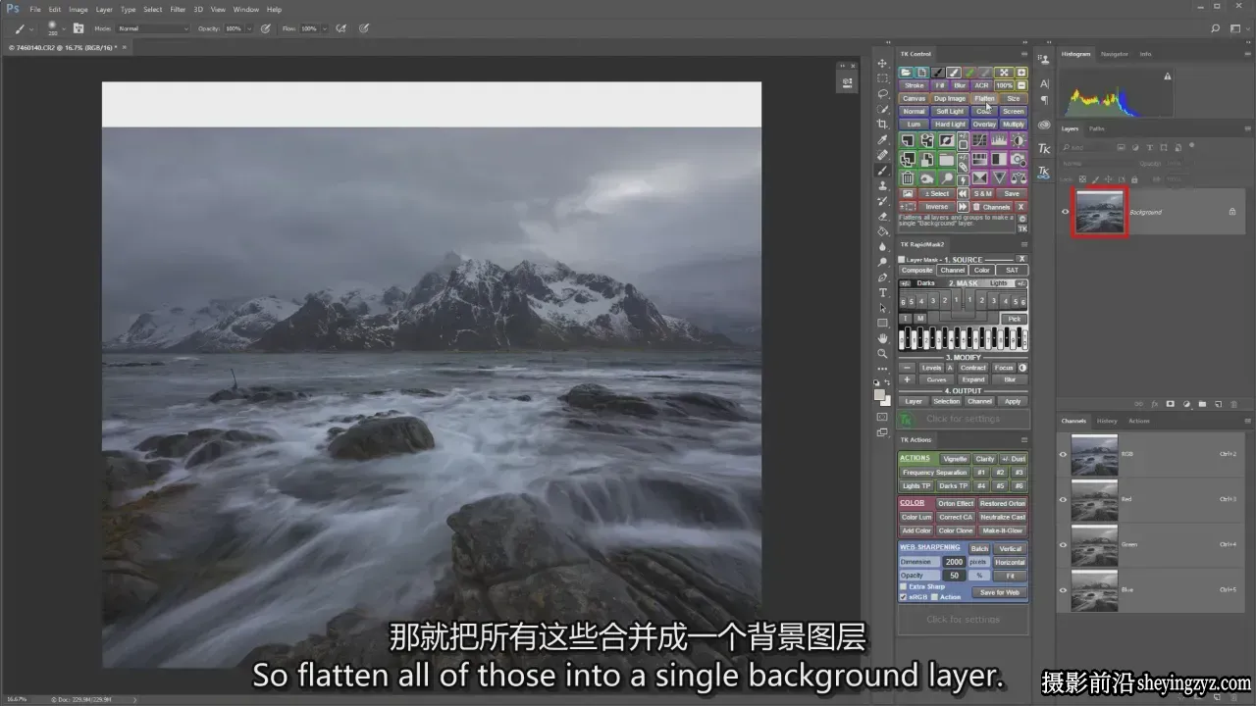Viewport: 1256px width, 706px height.
Task: Click the Background layer lock icon
Action: (1232, 212)
